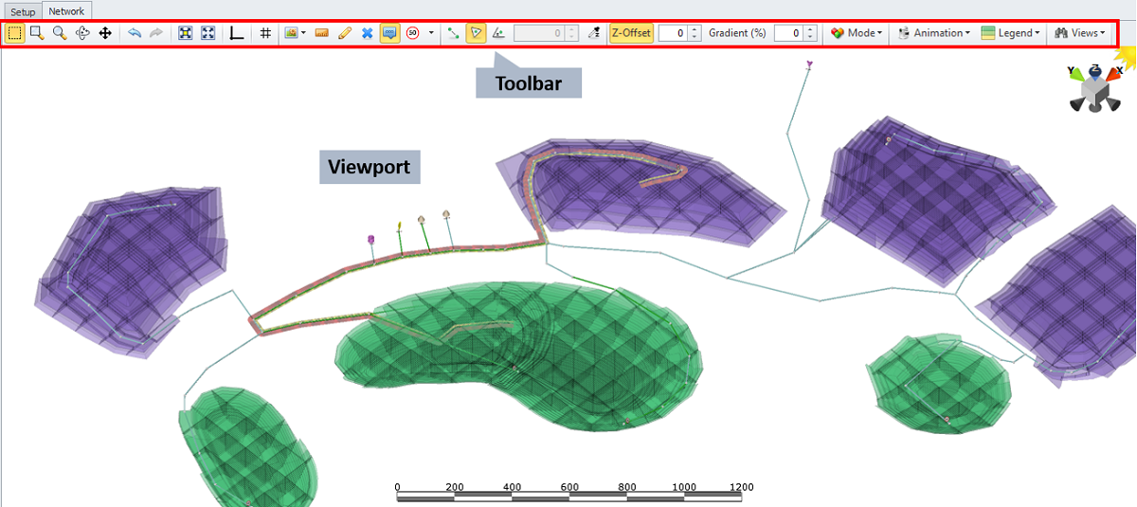The image size is (1137, 507).
Task: Toggle the Z-Offset button
Action: click(x=631, y=33)
